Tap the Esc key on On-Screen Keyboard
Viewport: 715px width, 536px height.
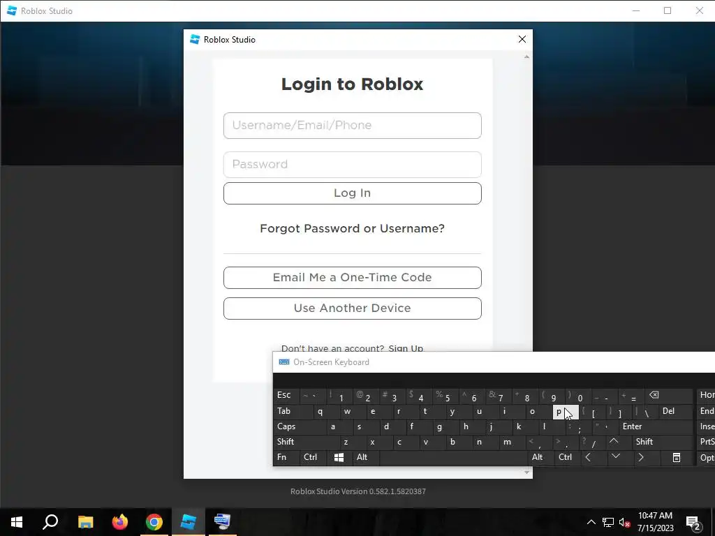coord(286,395)
